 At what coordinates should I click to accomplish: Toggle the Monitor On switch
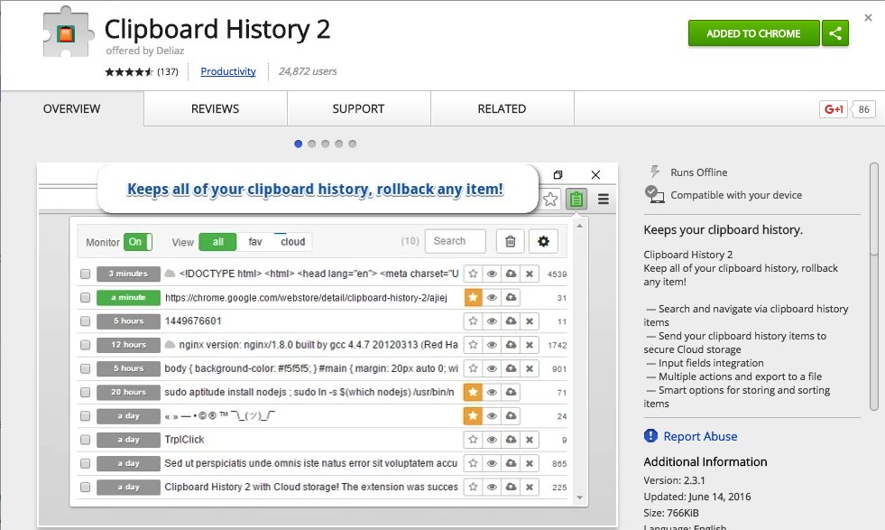coord(138,242)
